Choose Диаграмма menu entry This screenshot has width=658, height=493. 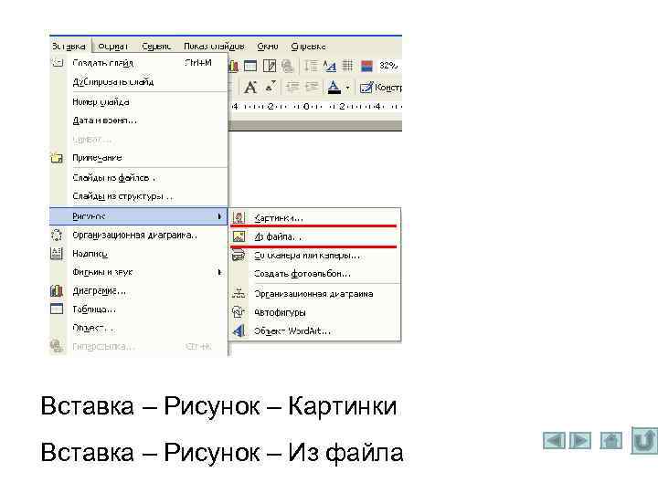pos(139,290)
